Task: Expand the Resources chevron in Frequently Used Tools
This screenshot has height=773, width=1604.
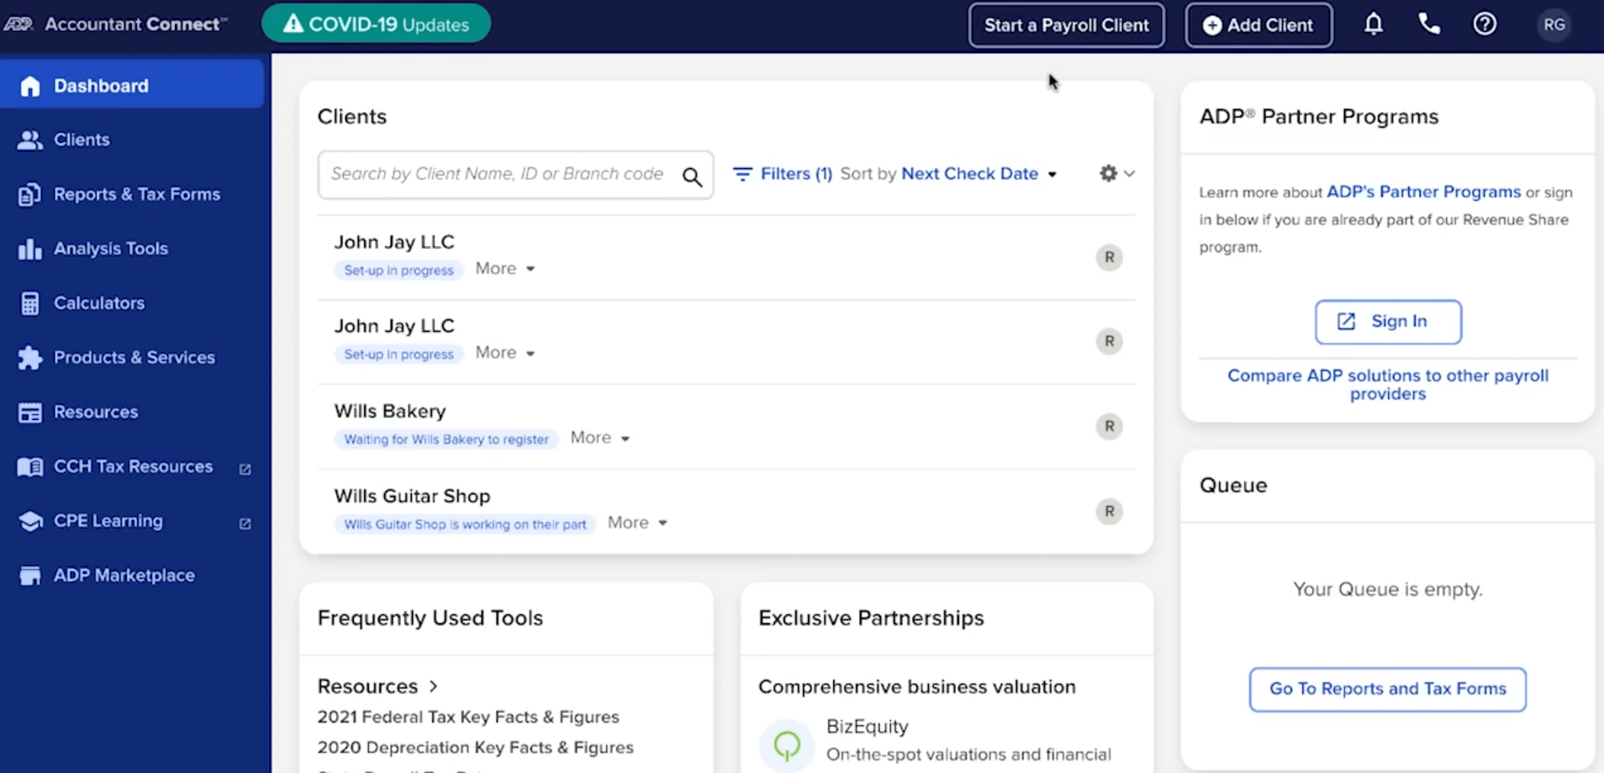Action: [x=434, y=686]
